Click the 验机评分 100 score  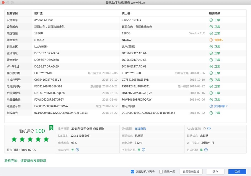tap(32, 131)
